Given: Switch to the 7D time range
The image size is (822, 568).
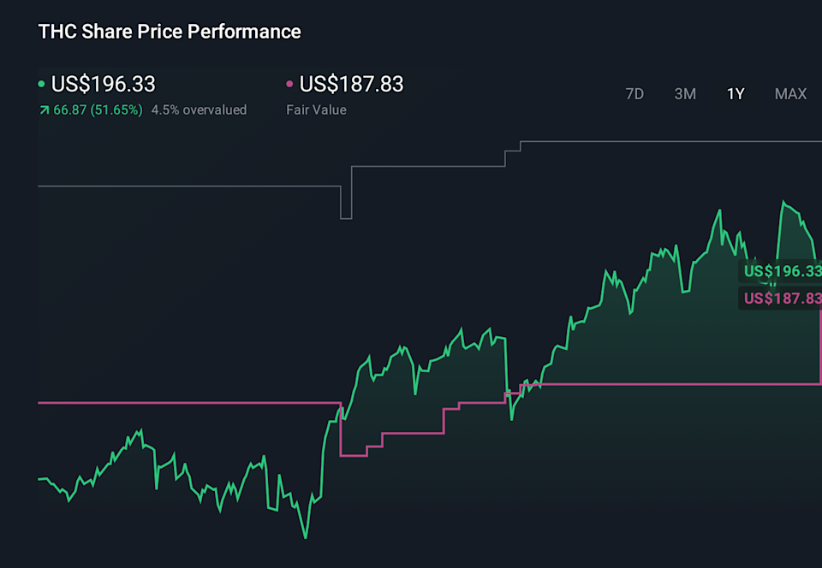Looking at the screenshot, I should click(x=634, y=94).
